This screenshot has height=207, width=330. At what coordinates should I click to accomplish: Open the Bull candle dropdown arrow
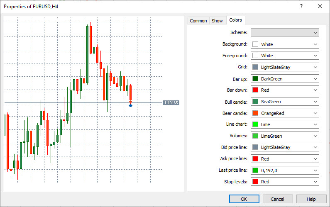pyautogui.click(x=315, y=101)
